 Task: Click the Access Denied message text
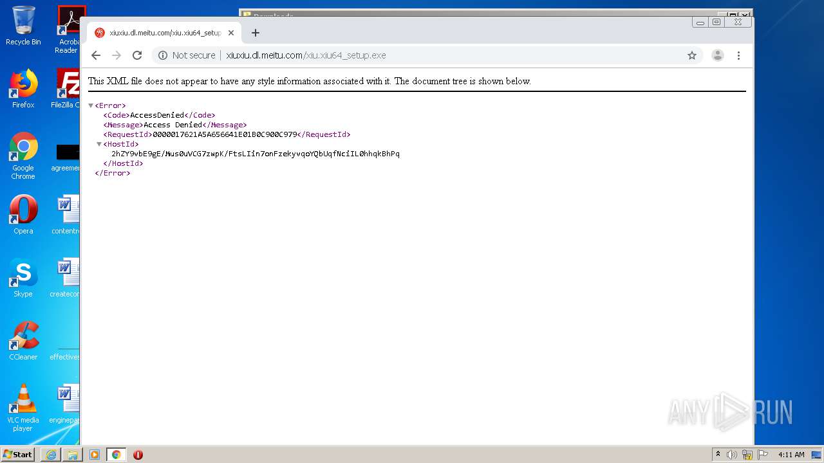tap(173, 125)
